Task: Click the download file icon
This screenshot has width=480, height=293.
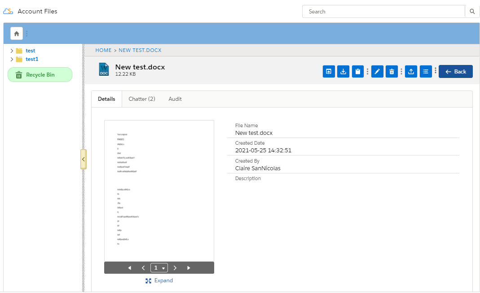Action: coord(343,72)
